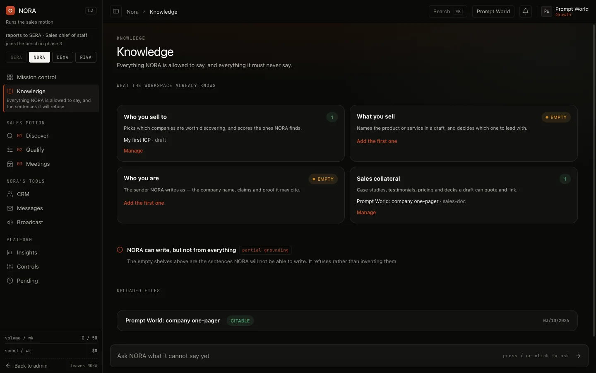The image size is (596, 373).
Task: Click the Prompt World workspace button
Action: pyautogui.click(x=493, y=12)
